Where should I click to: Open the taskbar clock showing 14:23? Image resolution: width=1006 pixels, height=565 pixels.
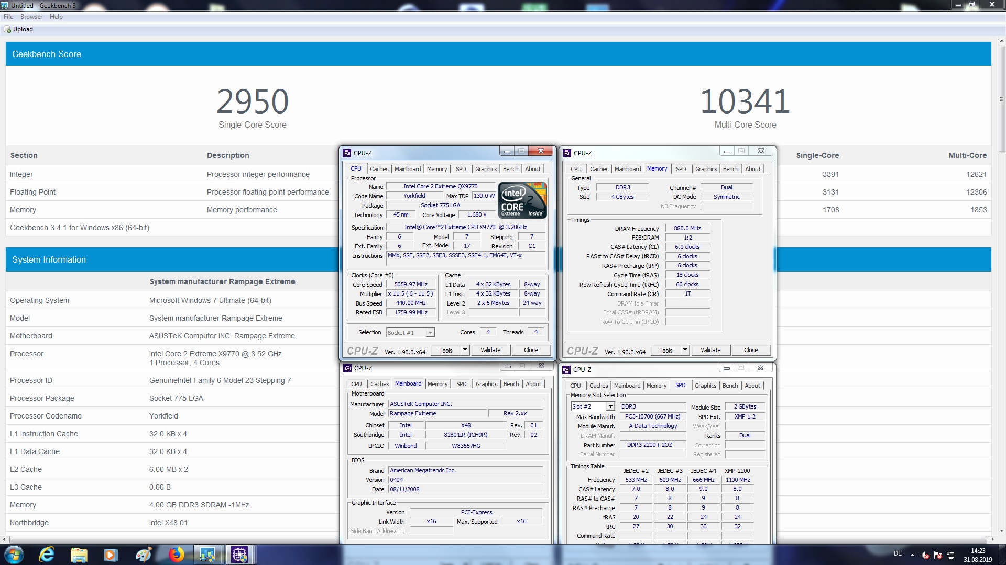click(x=978, y=555)
